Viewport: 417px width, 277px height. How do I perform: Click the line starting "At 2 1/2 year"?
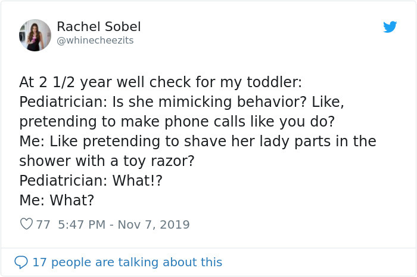[x=161, y=82]
